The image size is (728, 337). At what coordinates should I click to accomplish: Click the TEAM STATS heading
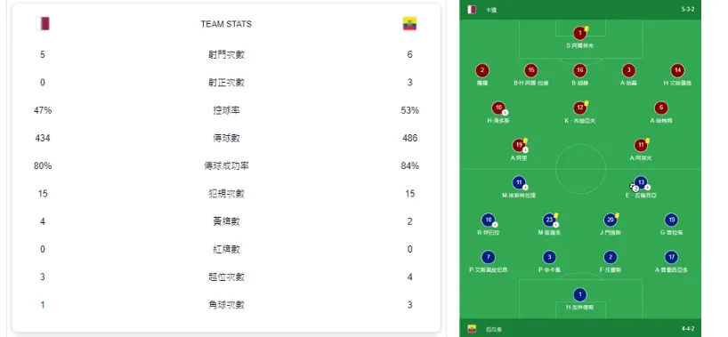(x=226, y=24)
